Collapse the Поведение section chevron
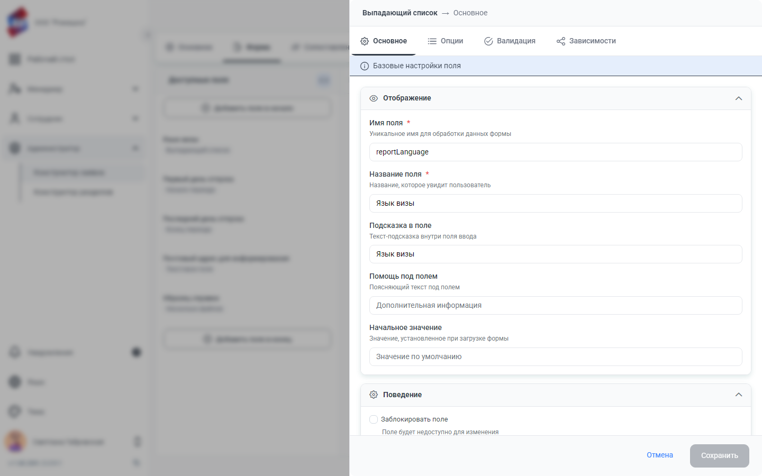 pos(739,395)
